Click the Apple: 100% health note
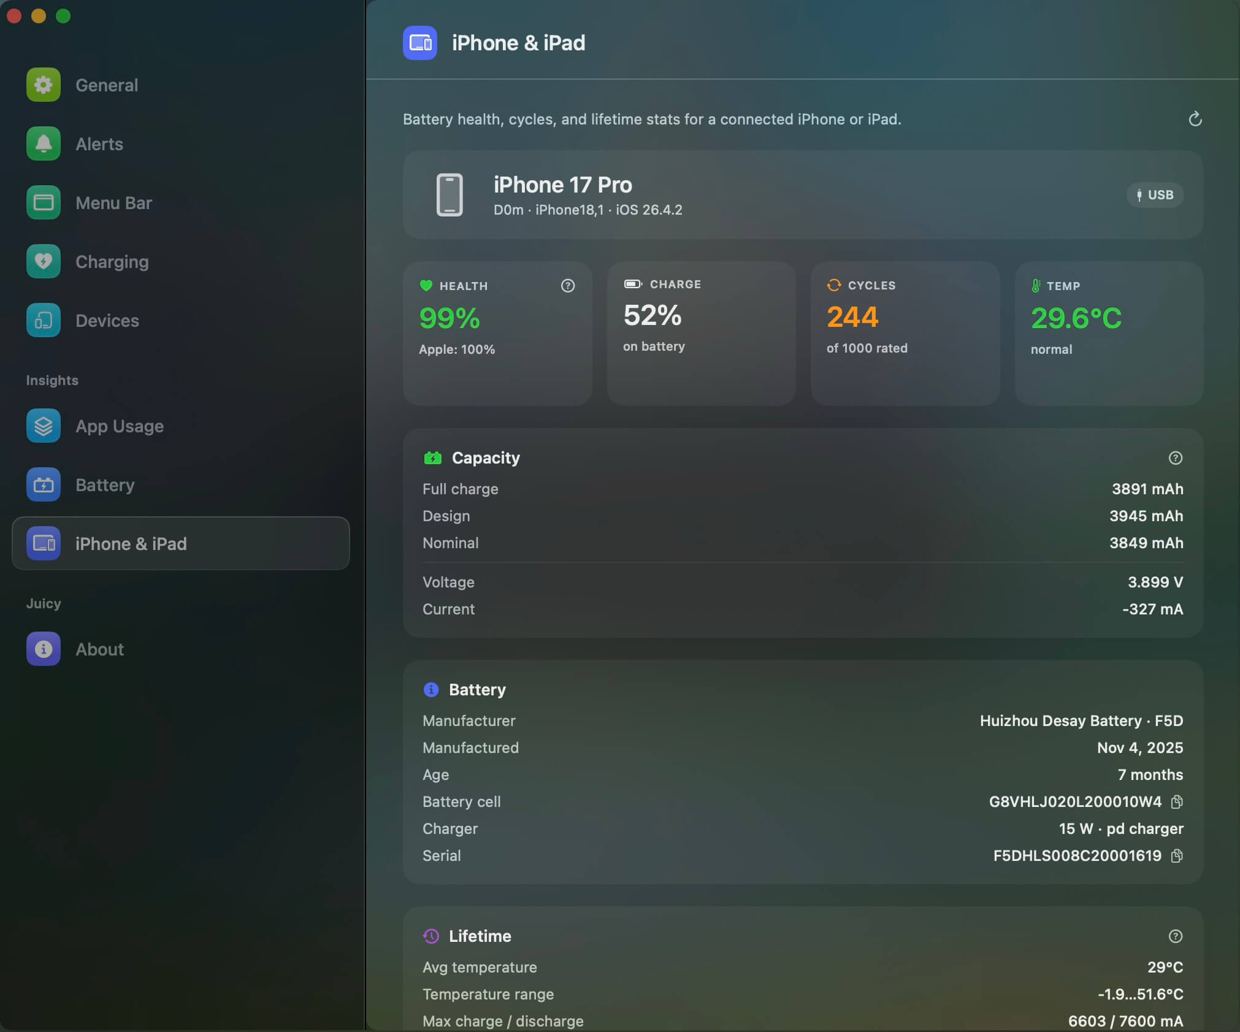Screen dimensions: 1240x1032 click(457, 350)
